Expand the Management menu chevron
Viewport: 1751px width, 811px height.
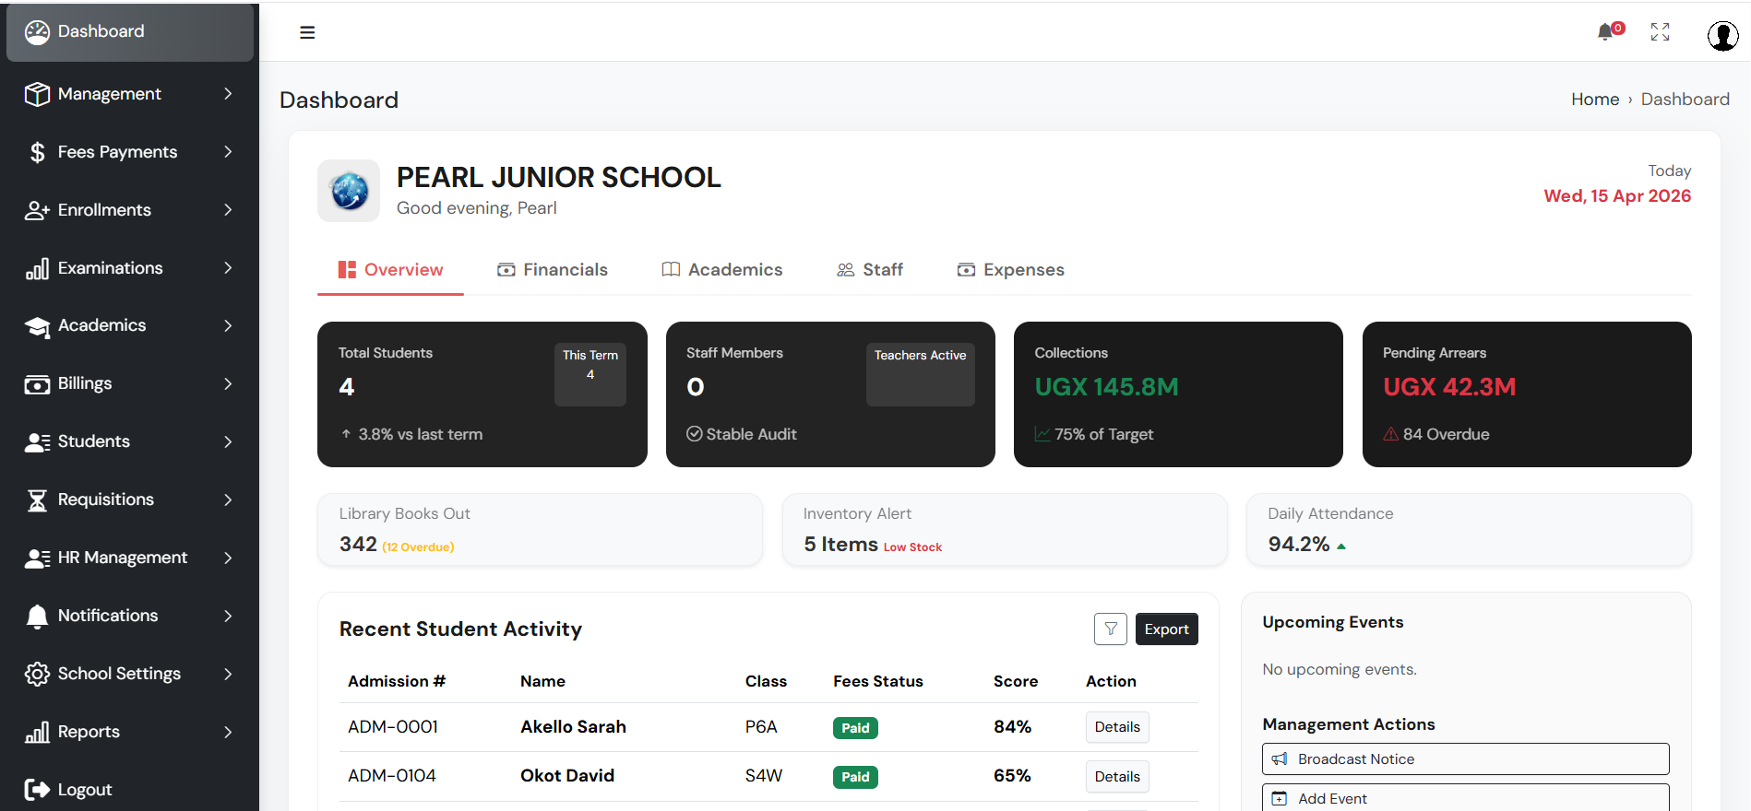tap(228, 94)
